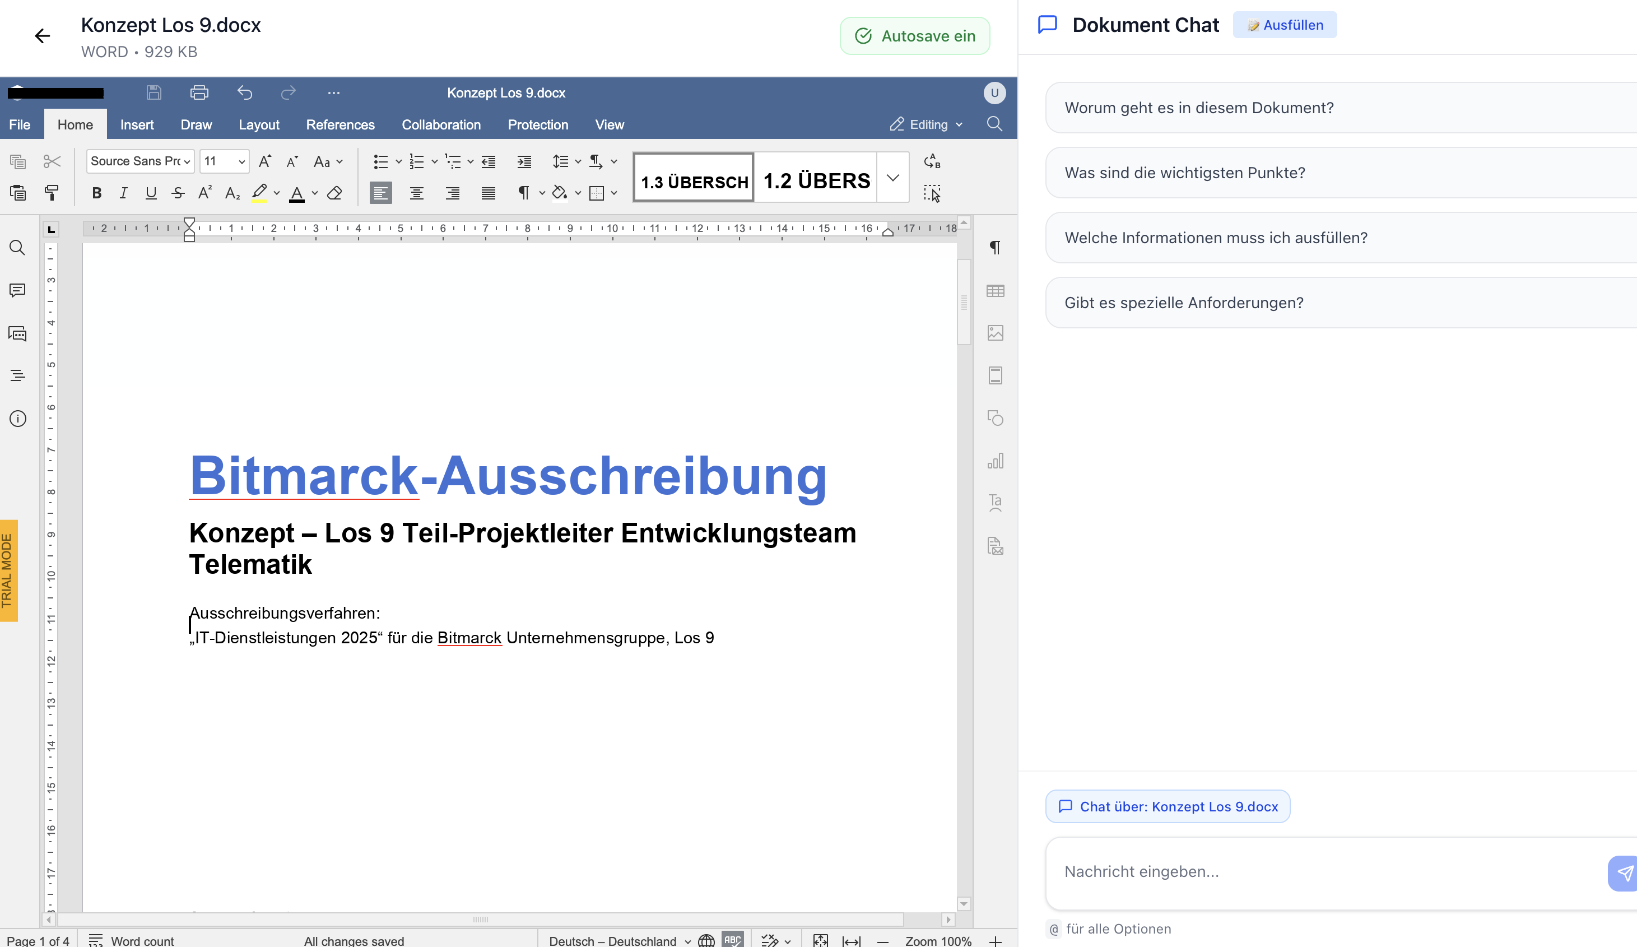Click the clear style eraser icon

pyautogui.click(x=334, y=193)
